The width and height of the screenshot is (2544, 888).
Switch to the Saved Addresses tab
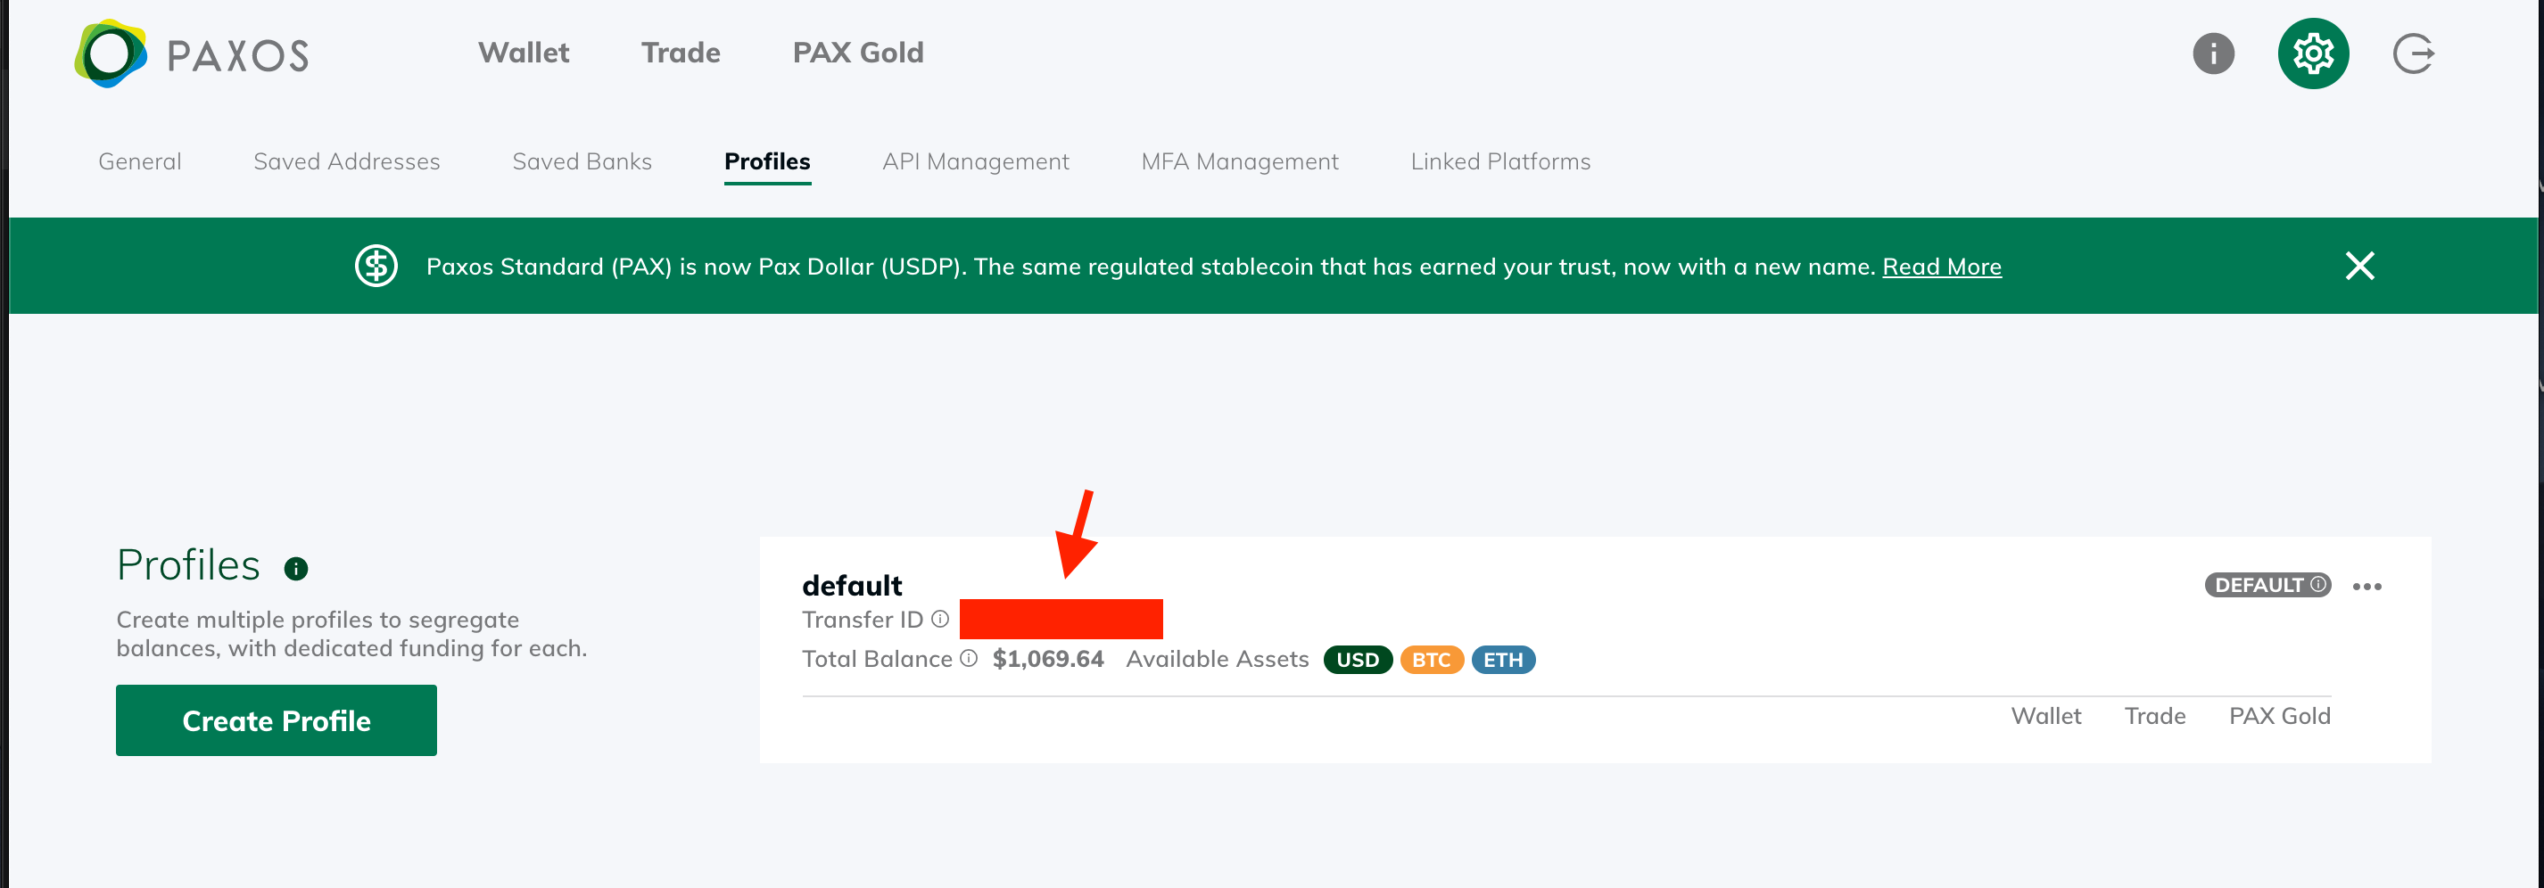[347, 161]
